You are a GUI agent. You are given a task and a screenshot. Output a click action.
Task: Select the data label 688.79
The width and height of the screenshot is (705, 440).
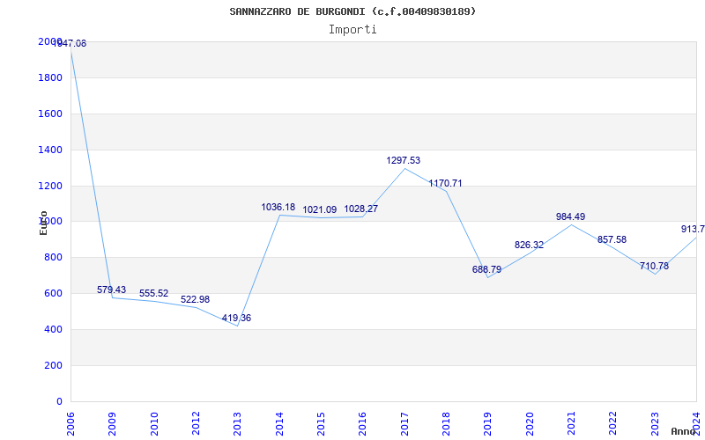[487, 269]
